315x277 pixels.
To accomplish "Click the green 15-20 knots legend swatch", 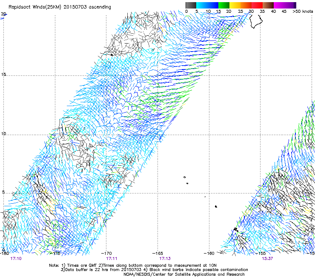I will pyautogui.click(x=224, y=5).
